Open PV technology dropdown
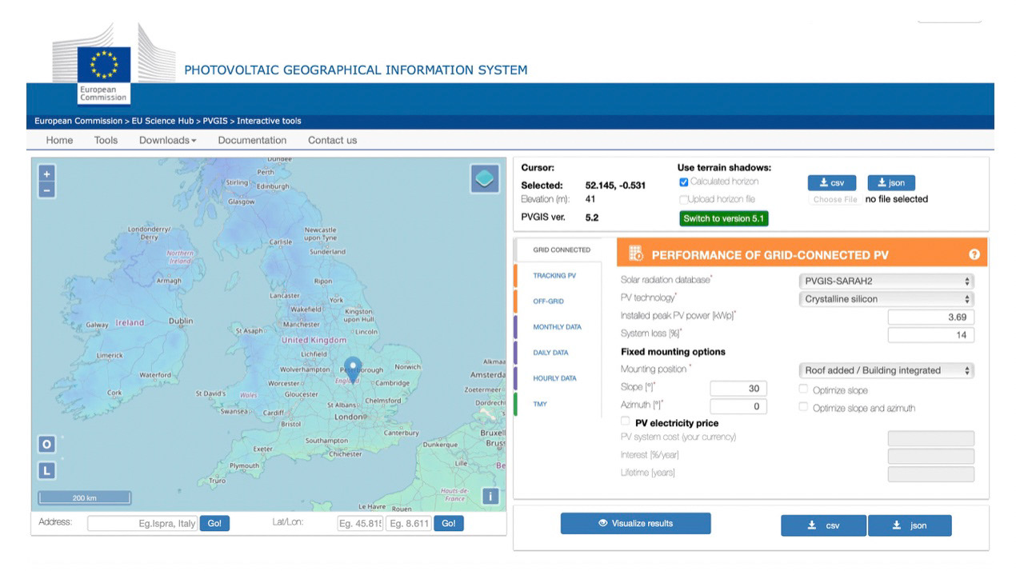 point(886,299)
